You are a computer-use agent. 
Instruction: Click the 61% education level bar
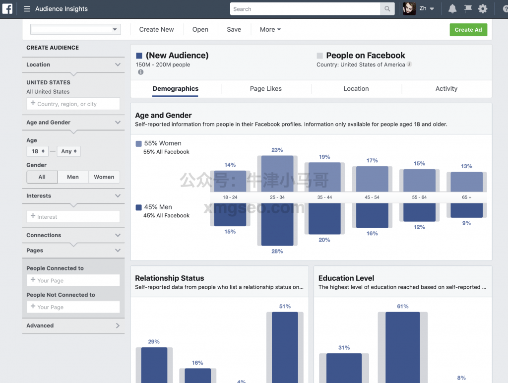403,347
